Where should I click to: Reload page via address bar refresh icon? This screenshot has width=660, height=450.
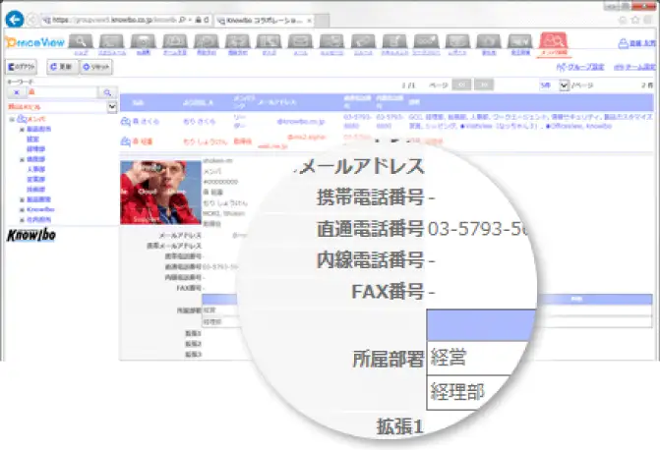pyautogui.click(x=207, y=20)
